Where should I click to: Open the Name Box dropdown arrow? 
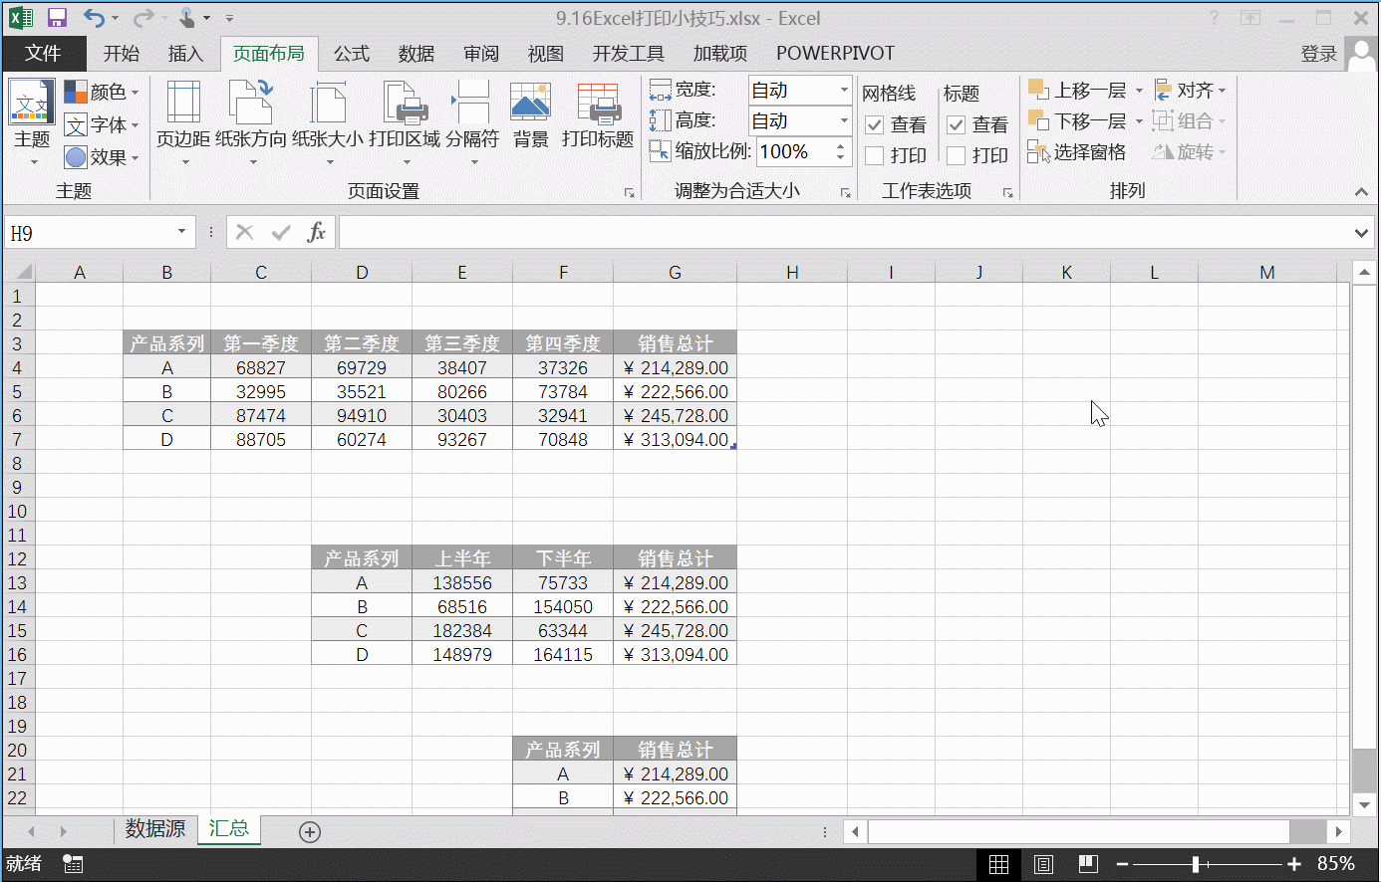point(181,232)
